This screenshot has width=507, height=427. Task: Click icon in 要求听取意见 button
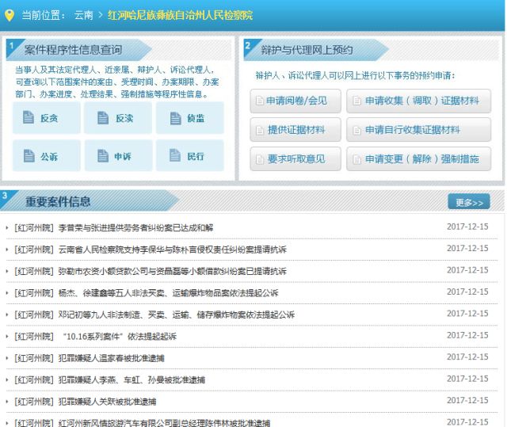pyautogui.click(x=259, y=159)
